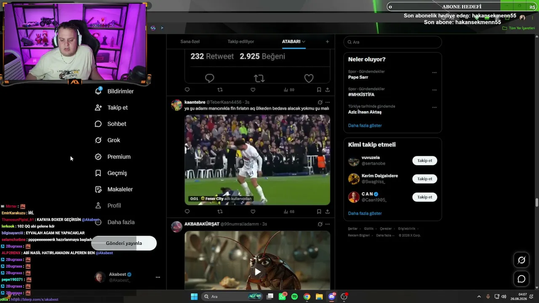Open WhatsApp from the taskbar
The height and width of the screenshot is (303, 539).
[282, 297]
